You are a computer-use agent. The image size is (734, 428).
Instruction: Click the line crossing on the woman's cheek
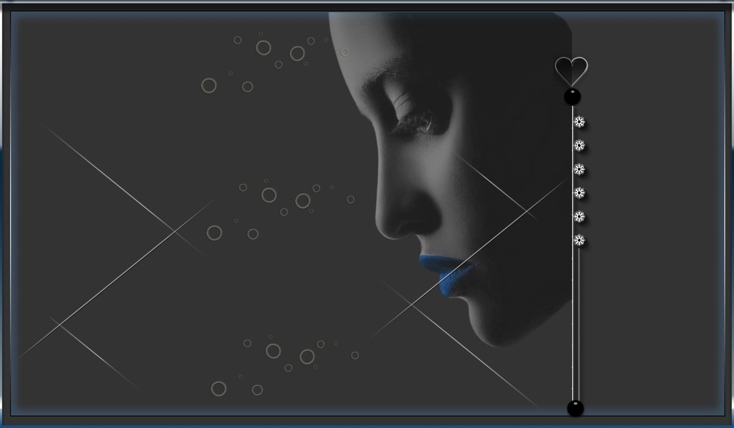pos(526,211)
